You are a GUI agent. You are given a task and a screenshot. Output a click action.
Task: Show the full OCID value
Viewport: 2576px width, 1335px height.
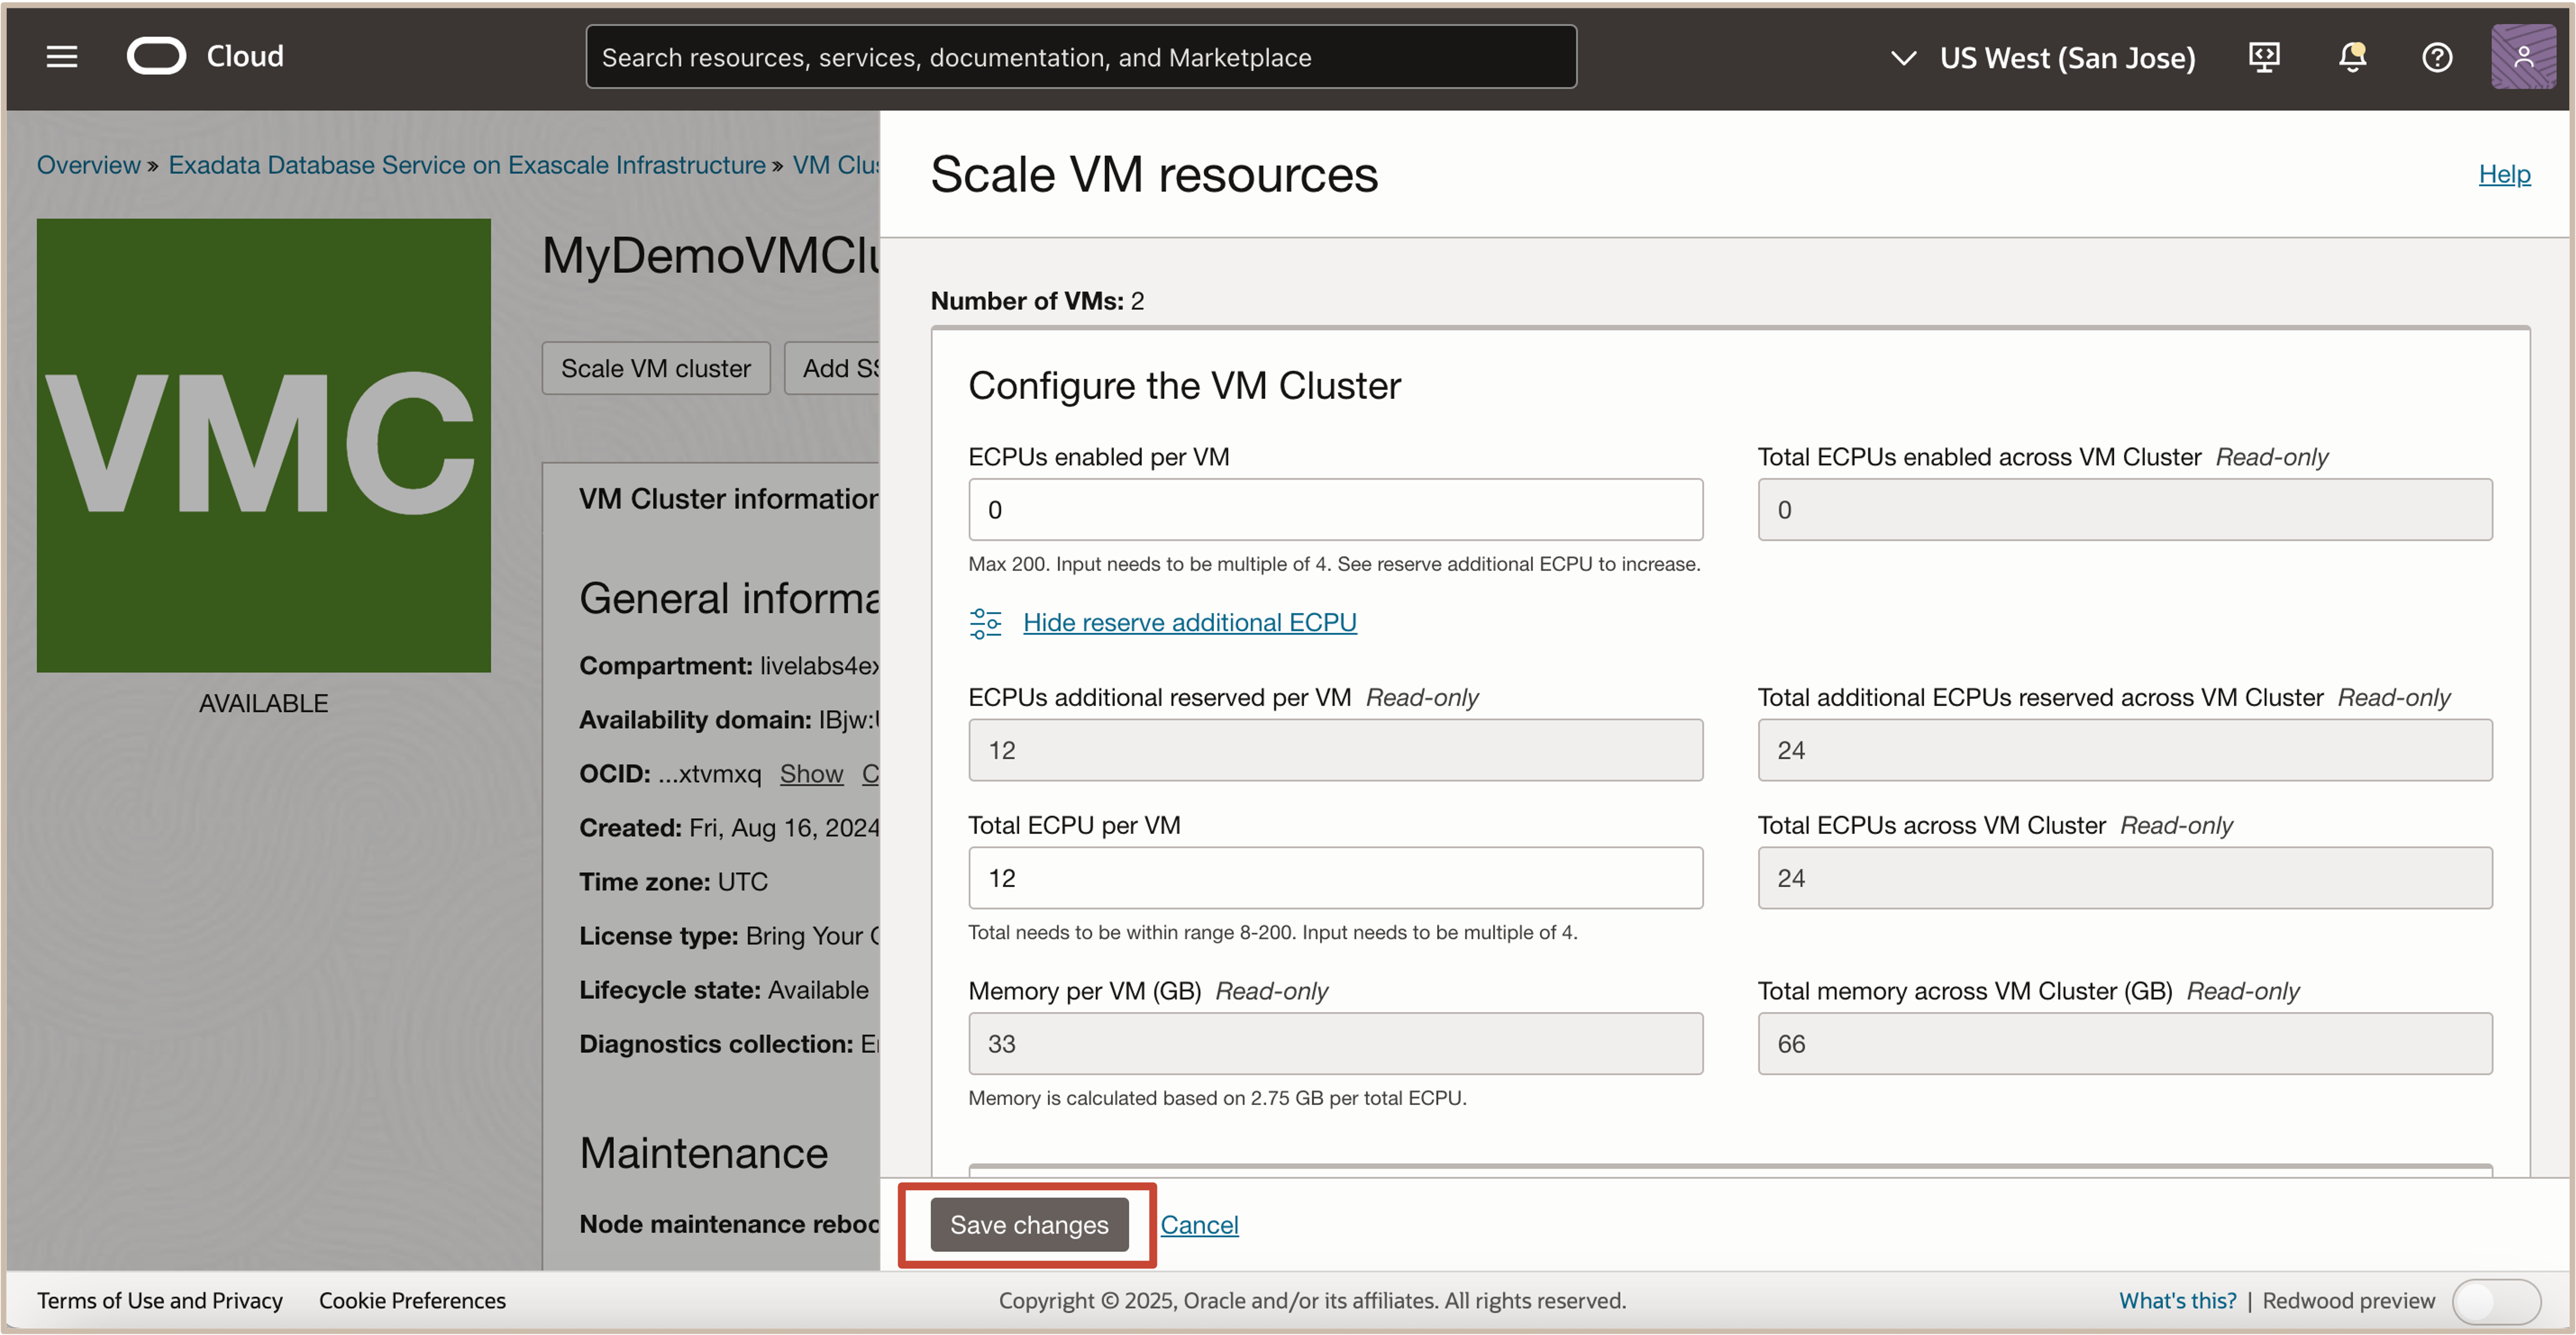(x=811, y=773)
